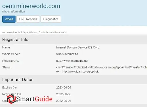Select the Whois tab
Screen dimensions: 147x107
pyautogui.click(x=9, y=19)
